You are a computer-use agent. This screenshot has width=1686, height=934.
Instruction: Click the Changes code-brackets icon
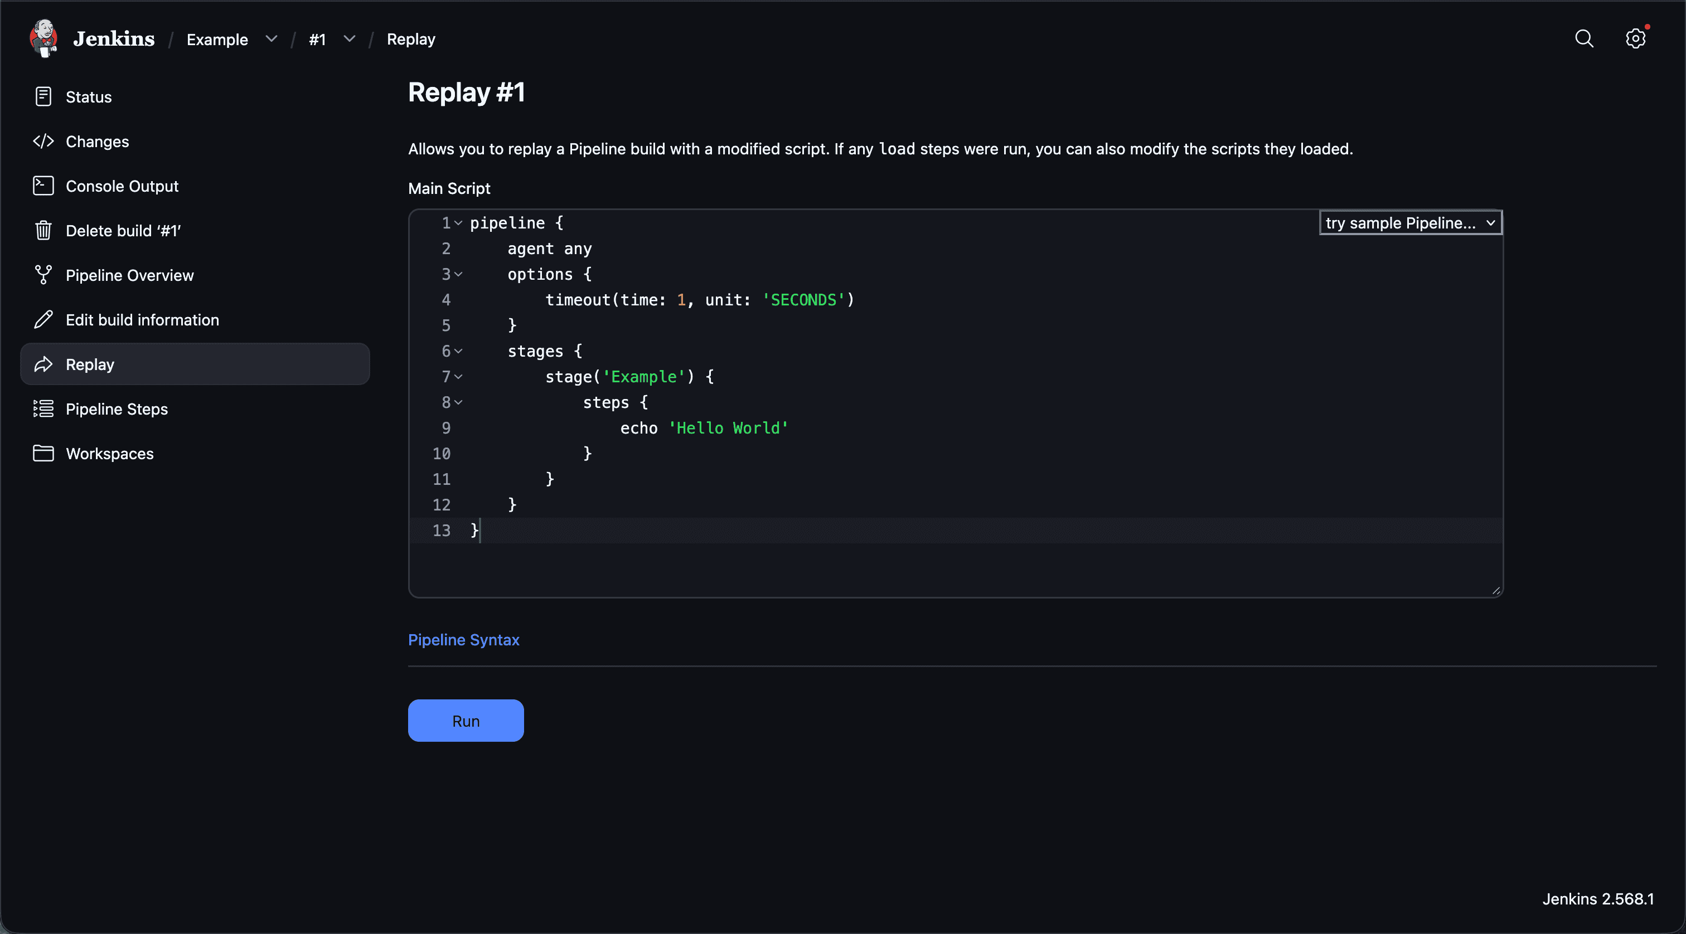[x=43, y=142]
